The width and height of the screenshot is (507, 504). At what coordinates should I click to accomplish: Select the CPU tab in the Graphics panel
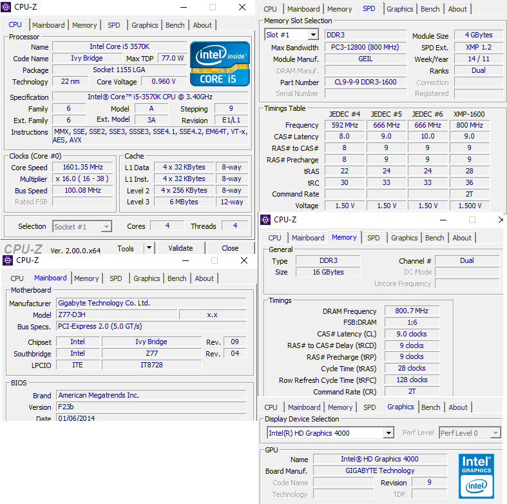(271, 407)
